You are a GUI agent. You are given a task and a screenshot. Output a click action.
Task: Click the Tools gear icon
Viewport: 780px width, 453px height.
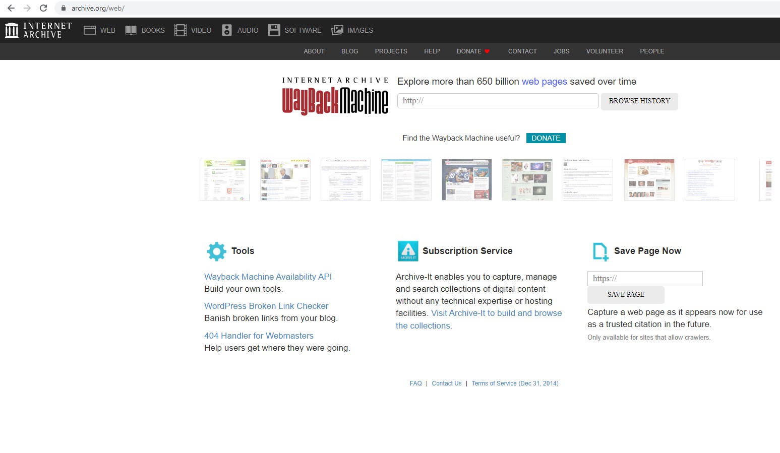(x=216, y=251)
